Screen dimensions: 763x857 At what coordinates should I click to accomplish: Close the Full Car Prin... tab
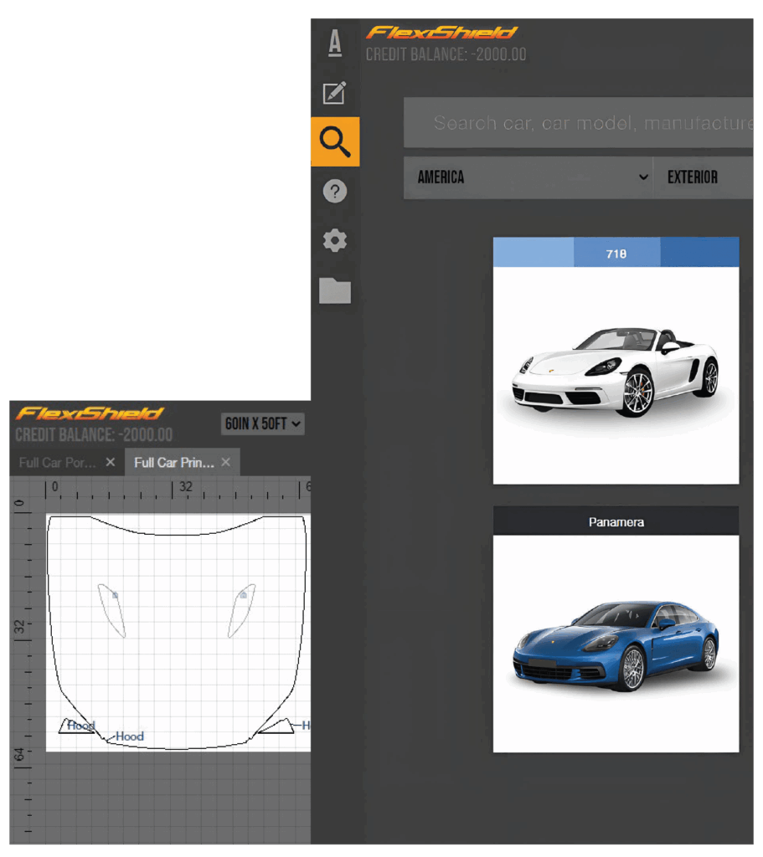click(225, 462)
